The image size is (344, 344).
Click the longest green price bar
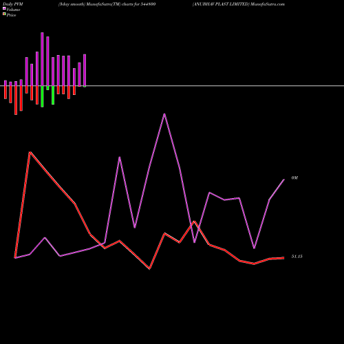[42, 96]
